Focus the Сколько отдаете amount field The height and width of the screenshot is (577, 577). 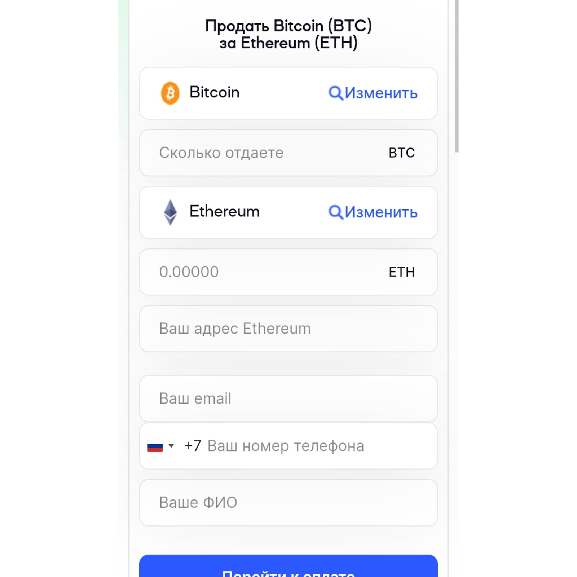click(288, 153)
